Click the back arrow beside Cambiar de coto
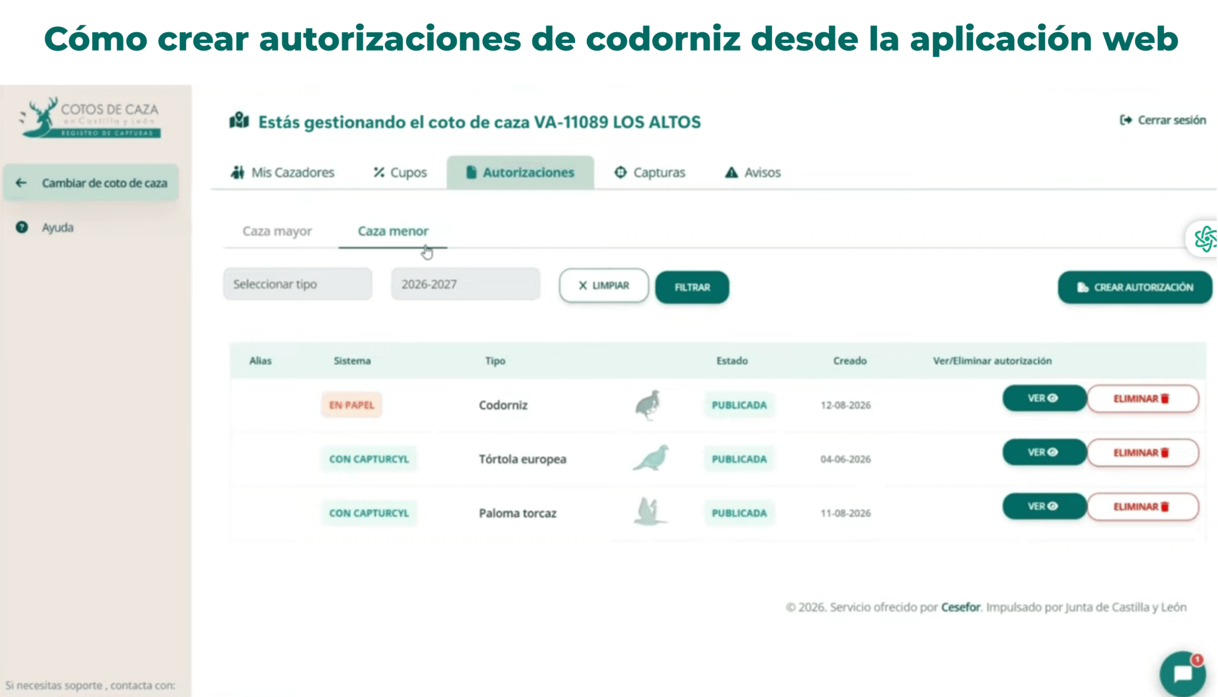The width and height of the screenshot is (1218, 697). tap(21, 183)
